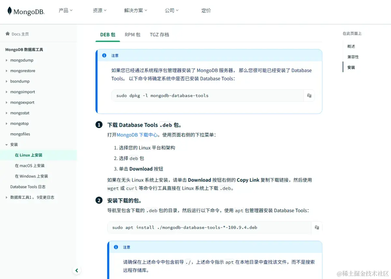391x279 pixels.
Task: Select 定价 in the top navigation
Action: click(206, 10)
